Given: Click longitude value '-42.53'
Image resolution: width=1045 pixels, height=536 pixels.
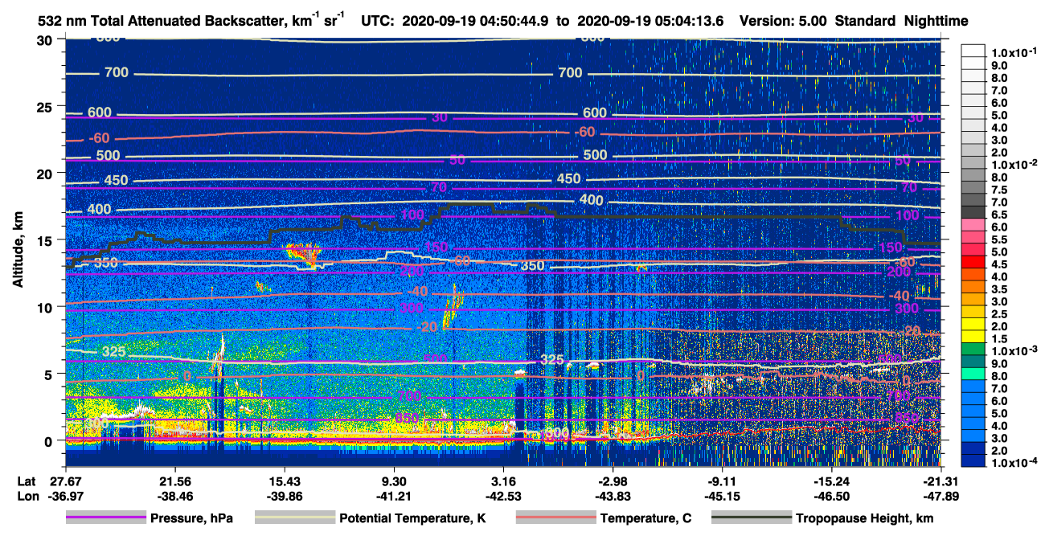Looking at the screenshot, I should [x=503, y=495].
